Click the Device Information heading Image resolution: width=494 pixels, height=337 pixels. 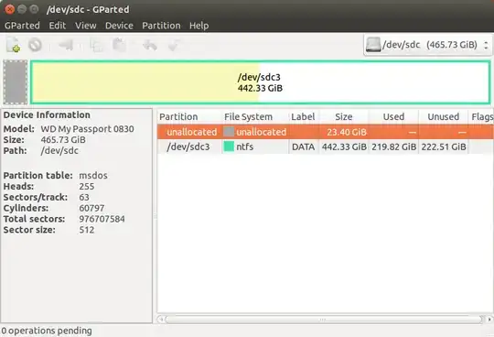47,115
